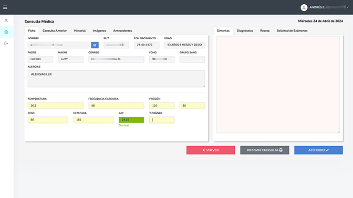Click the blue edit button next to Nombre
This screenshot has width=353, height=198.
(95, 45)
